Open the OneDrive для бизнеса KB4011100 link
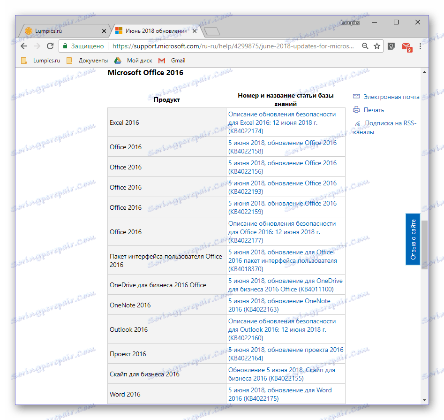Screen dimensions: 444x420 [x=286, y=285]
